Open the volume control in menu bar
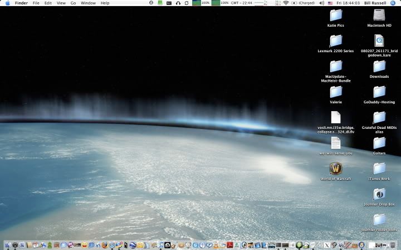The width and height of the screenshot is (401, 250). pos(321,3)
